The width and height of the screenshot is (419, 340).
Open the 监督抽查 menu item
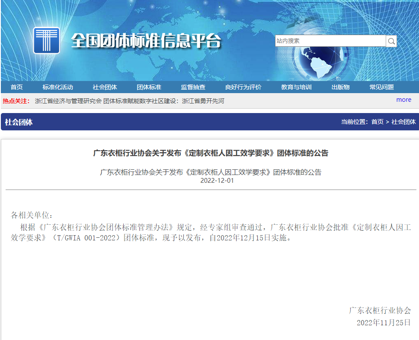[x=193, y=87]
